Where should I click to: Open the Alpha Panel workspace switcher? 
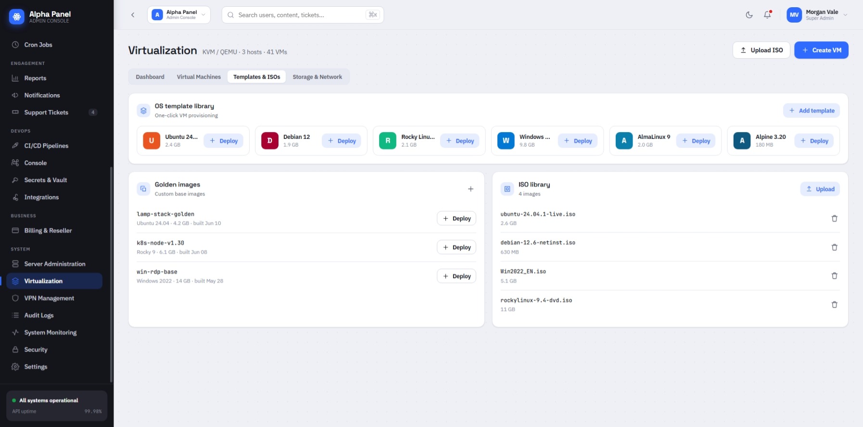coord(179,15)
